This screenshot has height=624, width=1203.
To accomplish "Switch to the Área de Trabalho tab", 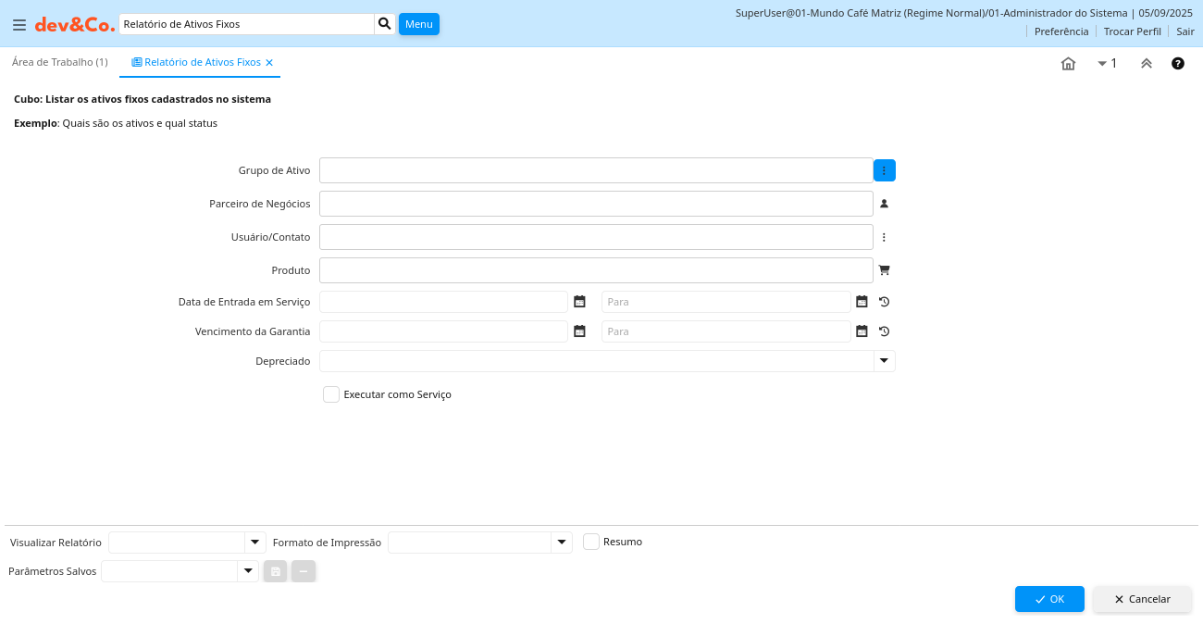I will click(59, 62).
